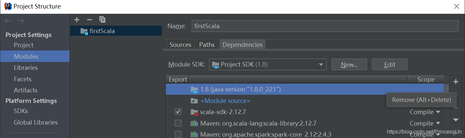Image resolution: width=465 pixels, height=138 pixels.
Task: Click the JDK 1.8 folder icon
Action: [x=194, y=89]
